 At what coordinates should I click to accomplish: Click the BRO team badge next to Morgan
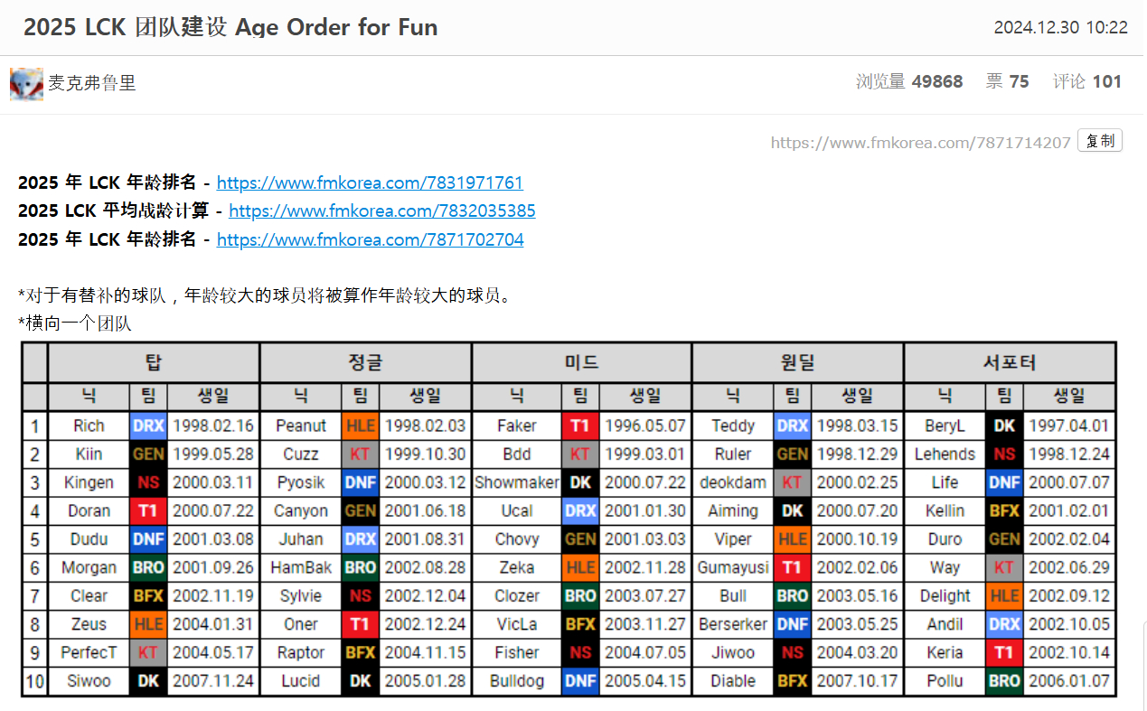[148, 567]
